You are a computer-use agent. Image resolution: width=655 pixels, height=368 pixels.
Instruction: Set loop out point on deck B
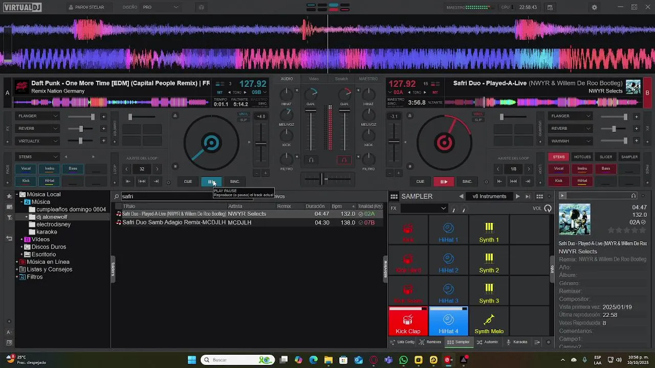coord(528,181)
